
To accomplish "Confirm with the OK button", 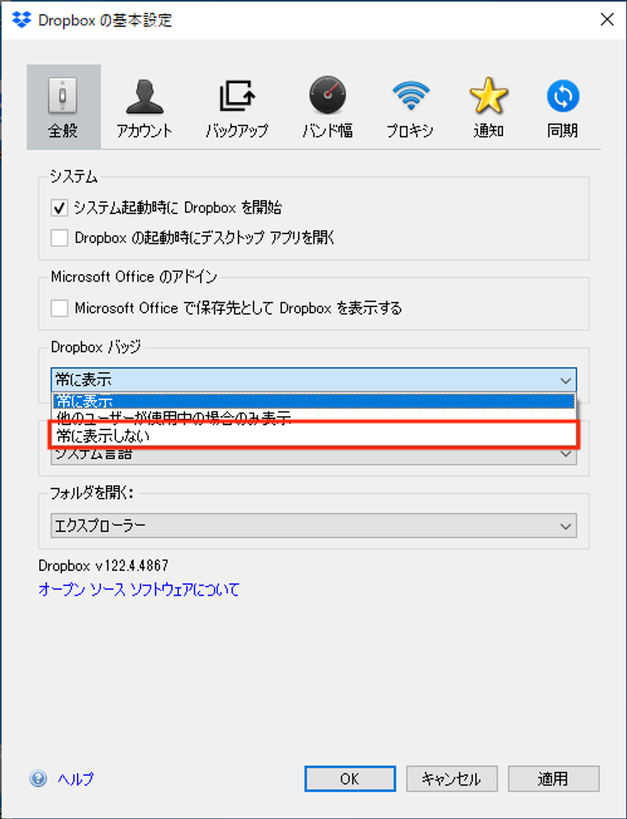I will (x=350, y=779).
